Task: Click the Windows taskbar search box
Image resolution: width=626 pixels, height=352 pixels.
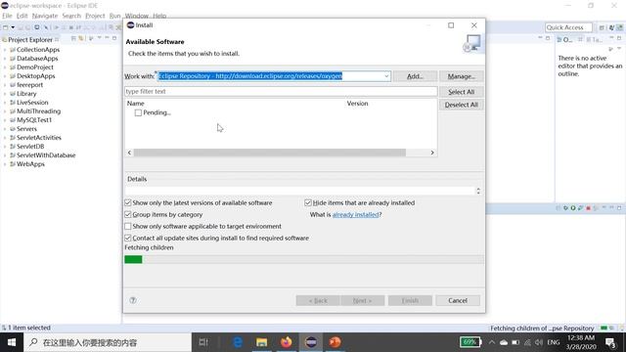Action: pos(108,342)
